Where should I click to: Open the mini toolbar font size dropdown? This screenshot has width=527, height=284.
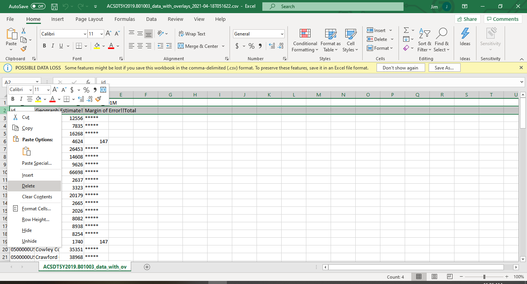pos(48,90)
